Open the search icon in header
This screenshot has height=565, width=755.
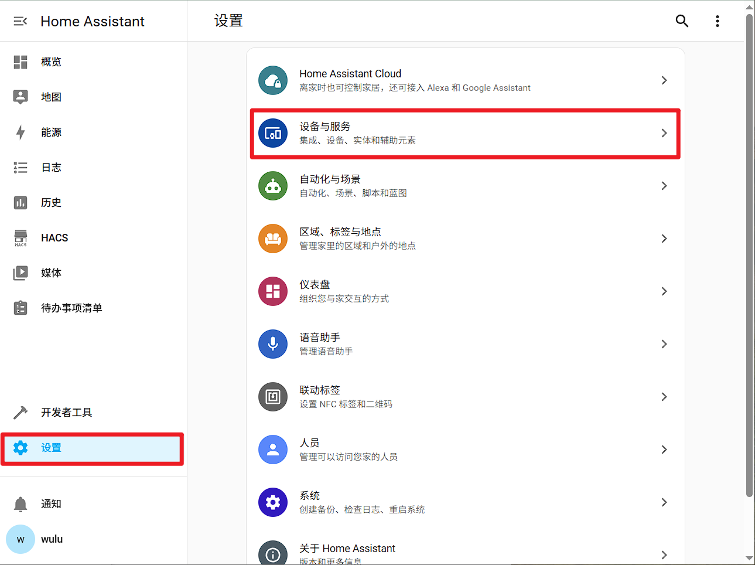coord(682,21)
